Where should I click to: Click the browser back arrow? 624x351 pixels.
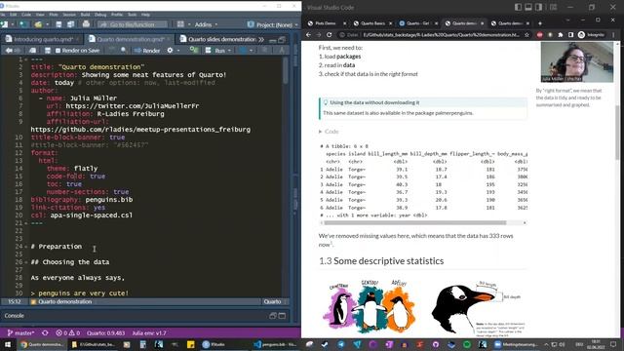point(308,35)
